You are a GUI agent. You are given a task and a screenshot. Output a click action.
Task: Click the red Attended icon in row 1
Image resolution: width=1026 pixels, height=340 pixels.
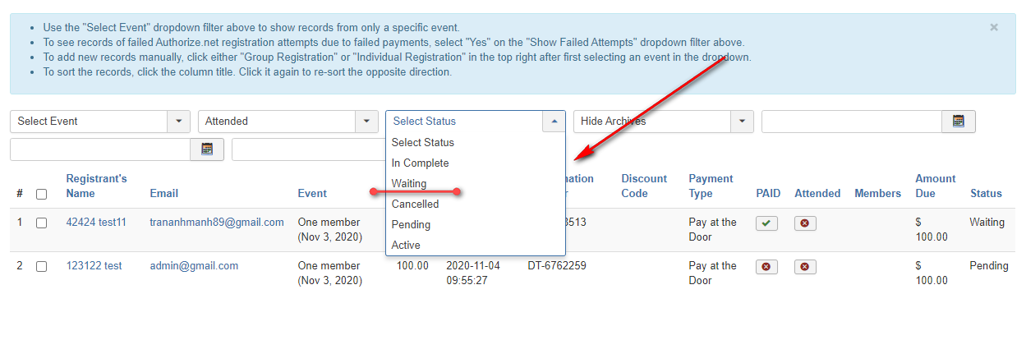(x=804, y=223)
